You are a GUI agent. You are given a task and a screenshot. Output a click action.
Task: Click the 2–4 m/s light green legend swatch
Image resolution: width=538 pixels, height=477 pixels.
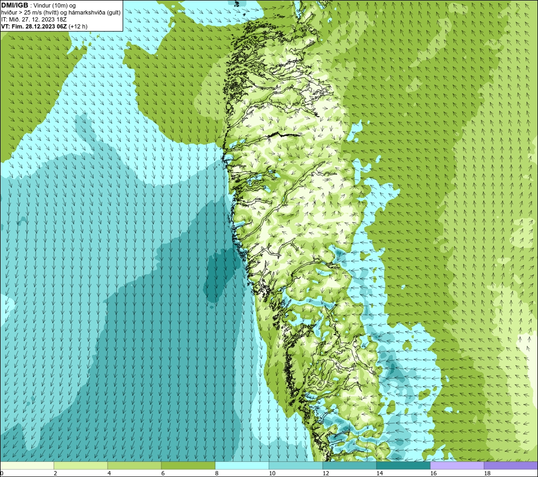point(81,465)
